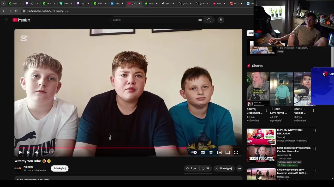Click the Koledzy channel avatar
The image size is (334, 187).
(x=18, y=168)
